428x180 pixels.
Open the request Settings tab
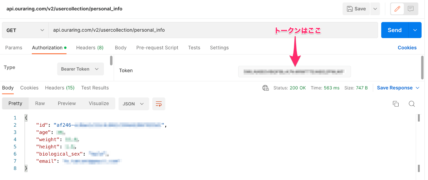[220, 48]
